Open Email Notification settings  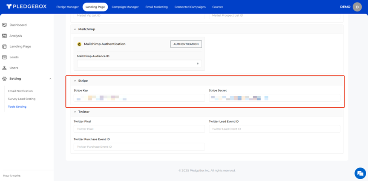coord(20,91)
